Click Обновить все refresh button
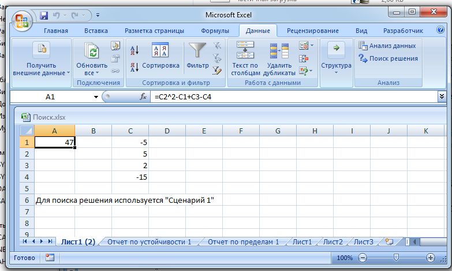Image resolution: width=452 pixels, height=271 pixels. (x=92, y=60)
